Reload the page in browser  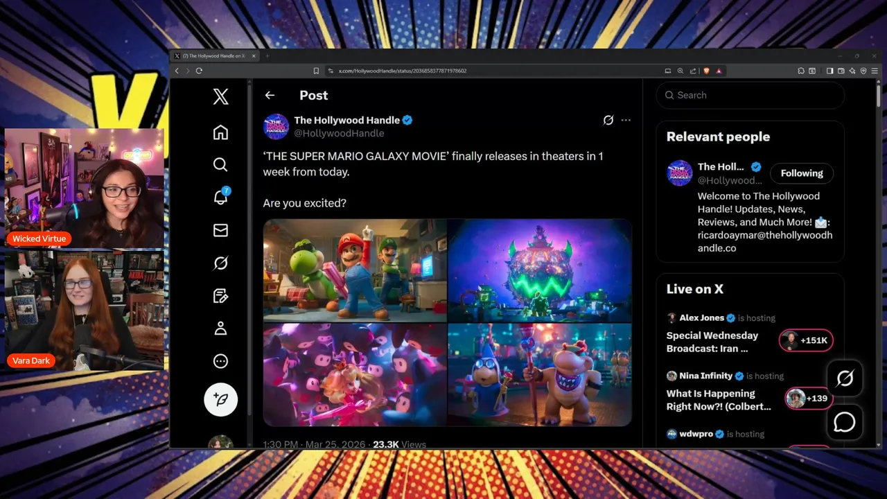(199, 71)
